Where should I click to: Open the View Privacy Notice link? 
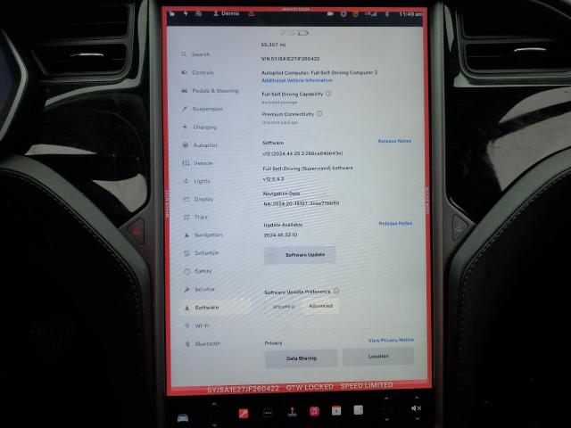391,341
